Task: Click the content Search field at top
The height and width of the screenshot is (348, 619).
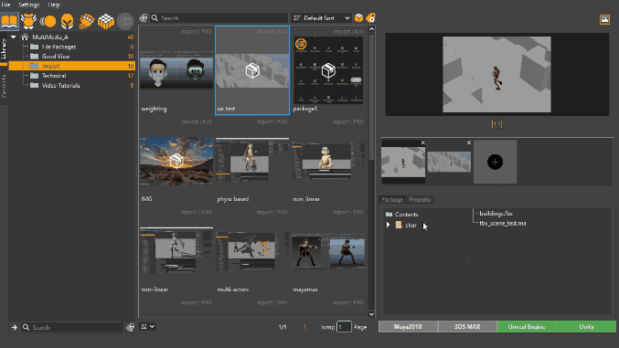Action: tap(219, 18)
